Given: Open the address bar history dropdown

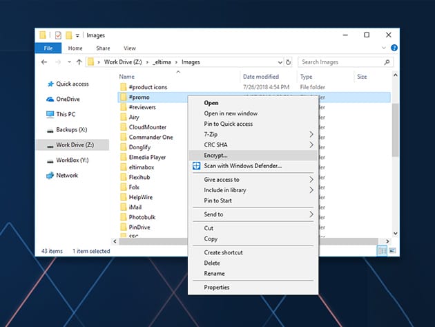Looking at the screenshot, I should coord(279,62).
